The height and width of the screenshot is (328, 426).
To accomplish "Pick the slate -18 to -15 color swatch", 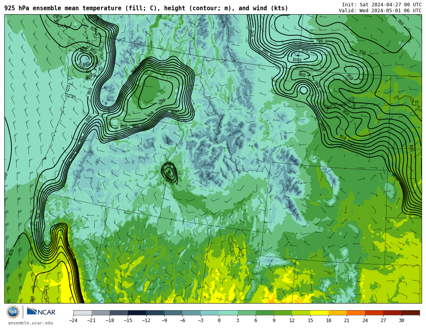I will [x=119, y=313].
